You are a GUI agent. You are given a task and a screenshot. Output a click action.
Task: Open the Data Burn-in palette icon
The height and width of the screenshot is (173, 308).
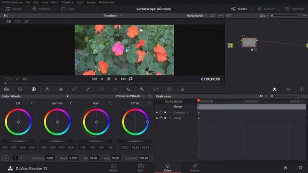[182, 89]
